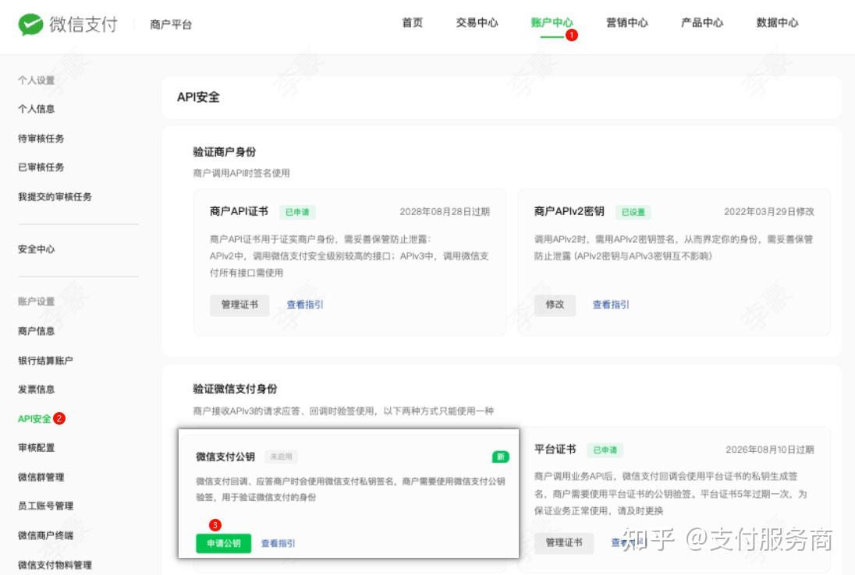Open 查看指引 link for 商户APIv2密钥
The width and height of the screenshot is (855, 575).
click(x=611, y=305)
